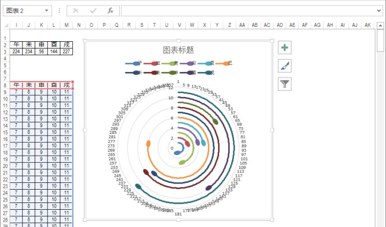Select column header Q
Viewport: 386px width, 227px height.
116,25
